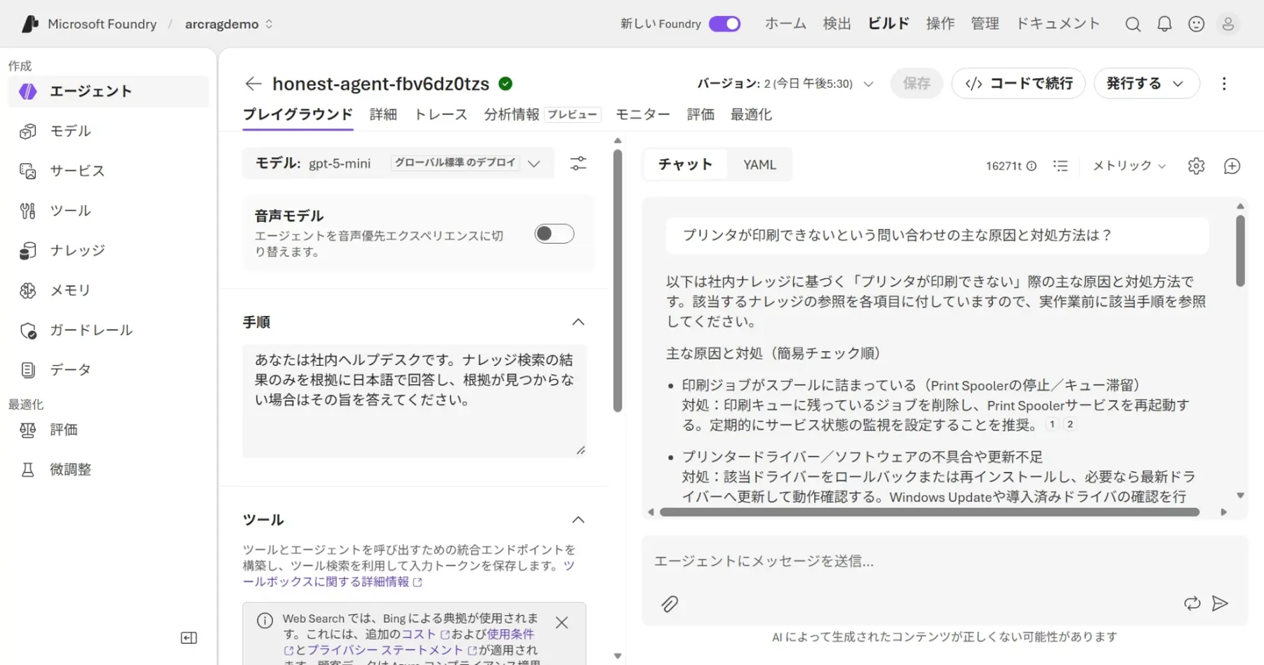Click the left panel vertical scrollbar
The width and height of the screenshot is (1264, 665).
(x=618, y=281)
